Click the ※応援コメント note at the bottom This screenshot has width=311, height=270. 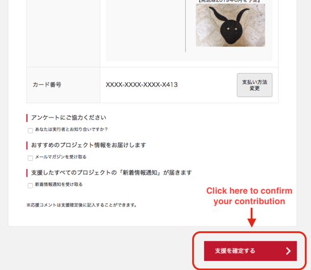(x=82, y=205)
